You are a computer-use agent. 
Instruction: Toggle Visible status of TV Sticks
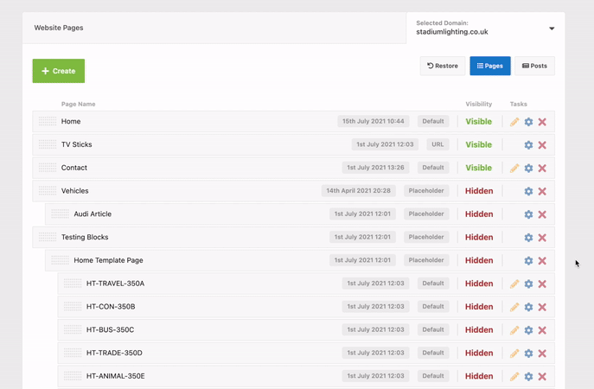[478, 144]
